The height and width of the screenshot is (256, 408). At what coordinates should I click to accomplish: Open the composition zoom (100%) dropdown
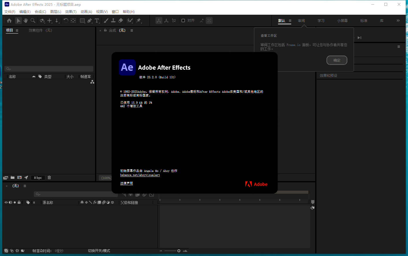(106, 178)
